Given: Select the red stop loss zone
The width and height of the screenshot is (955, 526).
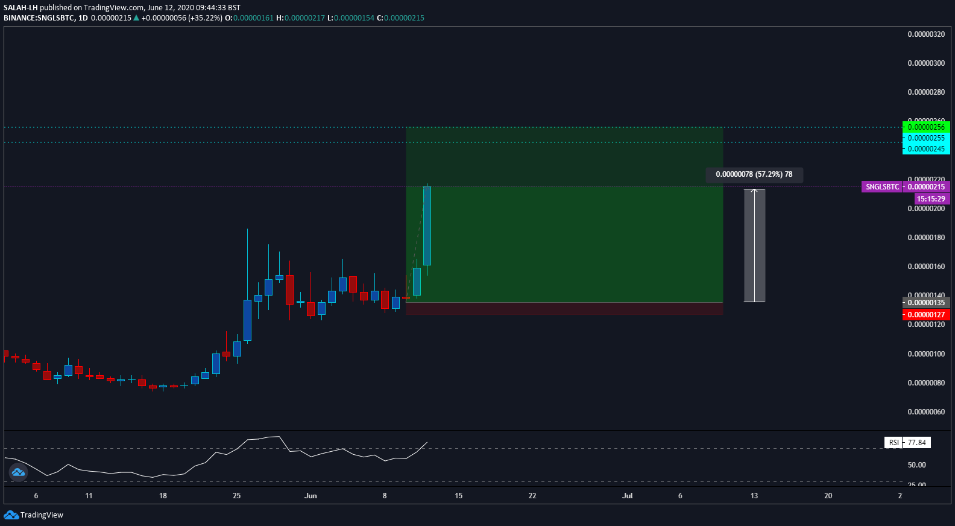Looking at the screenshot, I should point(564,308).
